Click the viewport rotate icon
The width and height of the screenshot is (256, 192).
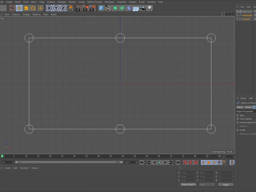[230, 14]
